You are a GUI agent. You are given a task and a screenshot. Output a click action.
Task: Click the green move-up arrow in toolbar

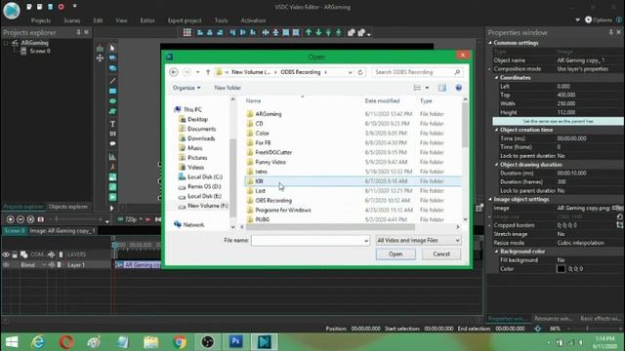[x=309, y=32]
